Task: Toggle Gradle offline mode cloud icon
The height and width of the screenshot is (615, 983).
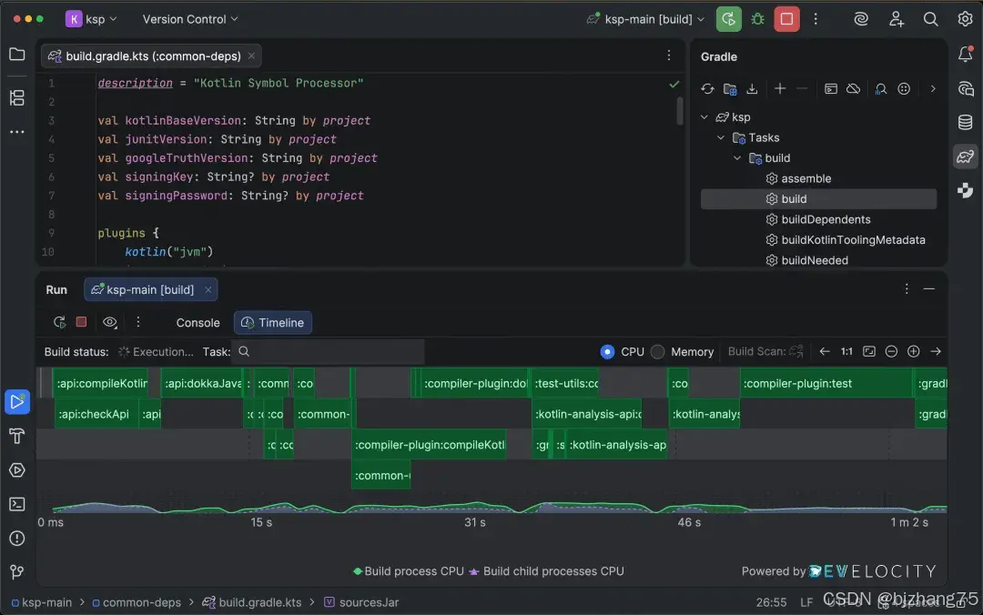Action: click(x=853, y=89)
